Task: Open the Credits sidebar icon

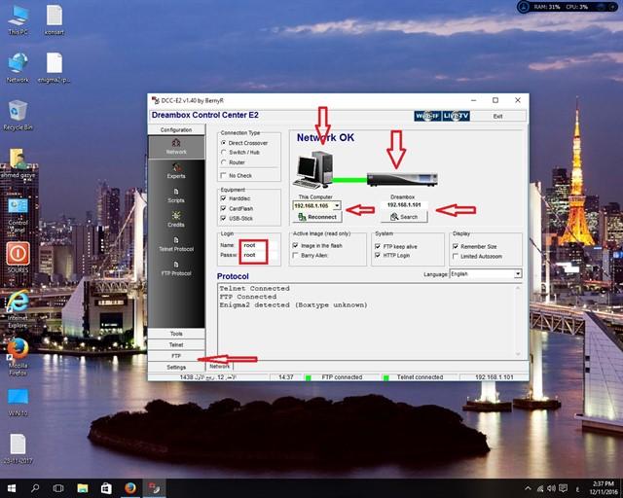Action: tap(176, 216)
